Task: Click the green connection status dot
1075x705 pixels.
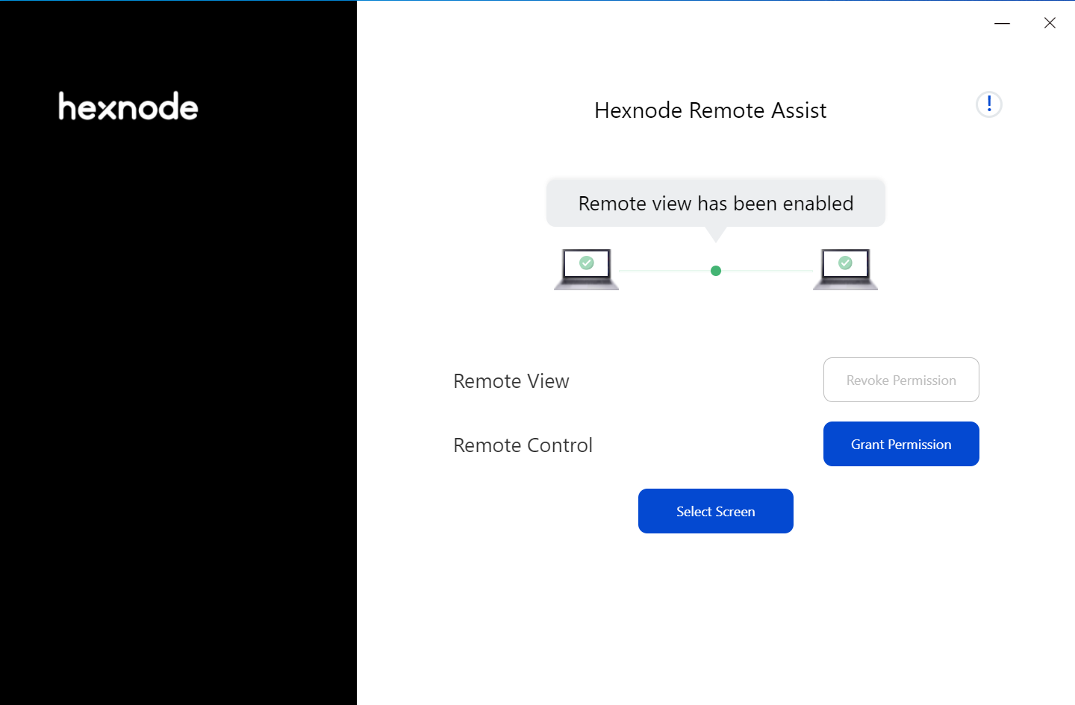Action: coord(716,271)
